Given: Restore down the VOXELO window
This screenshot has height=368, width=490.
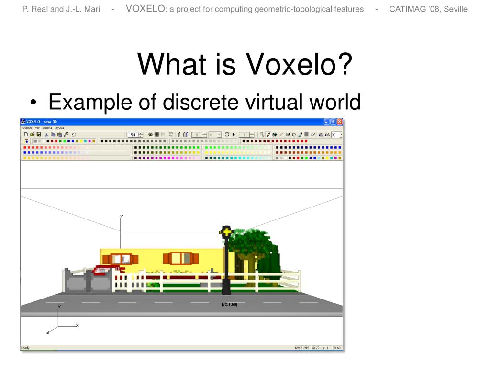Looking at the screenshot, I should 333,122.
